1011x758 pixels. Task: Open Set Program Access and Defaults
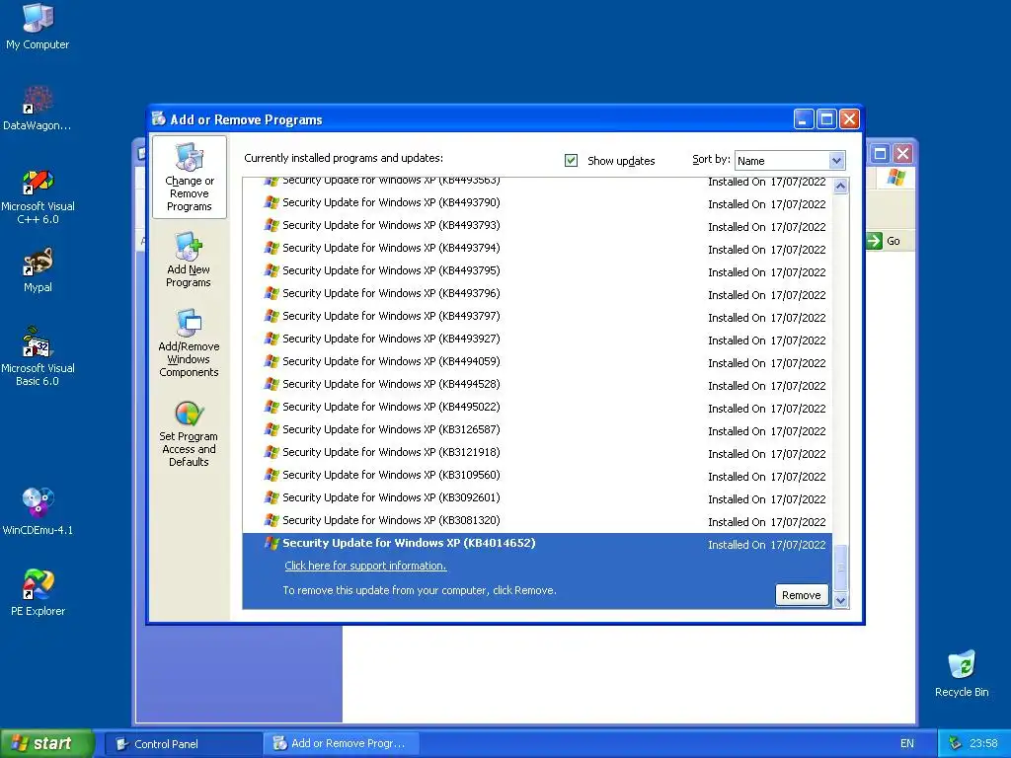coord(189,434)
